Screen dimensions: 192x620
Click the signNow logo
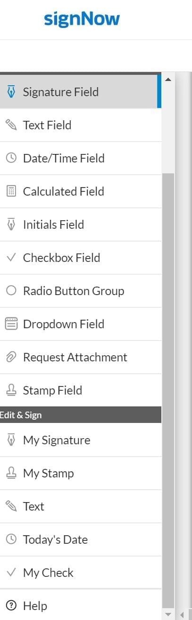click(x=82, y=20)
